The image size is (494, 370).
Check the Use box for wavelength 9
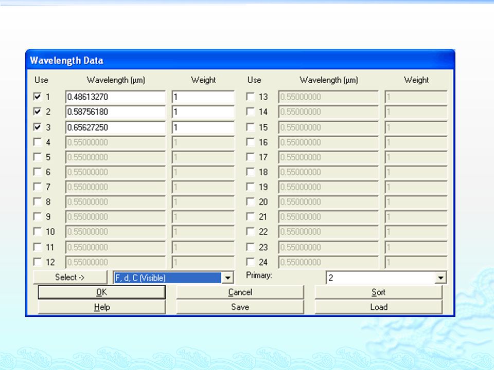point(37,216)
